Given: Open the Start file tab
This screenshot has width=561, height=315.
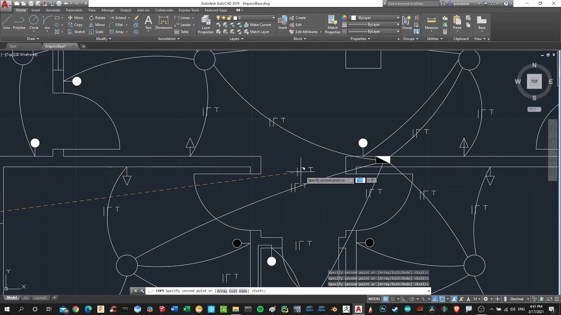Looking at the screenshot, I should coord(13,46).
